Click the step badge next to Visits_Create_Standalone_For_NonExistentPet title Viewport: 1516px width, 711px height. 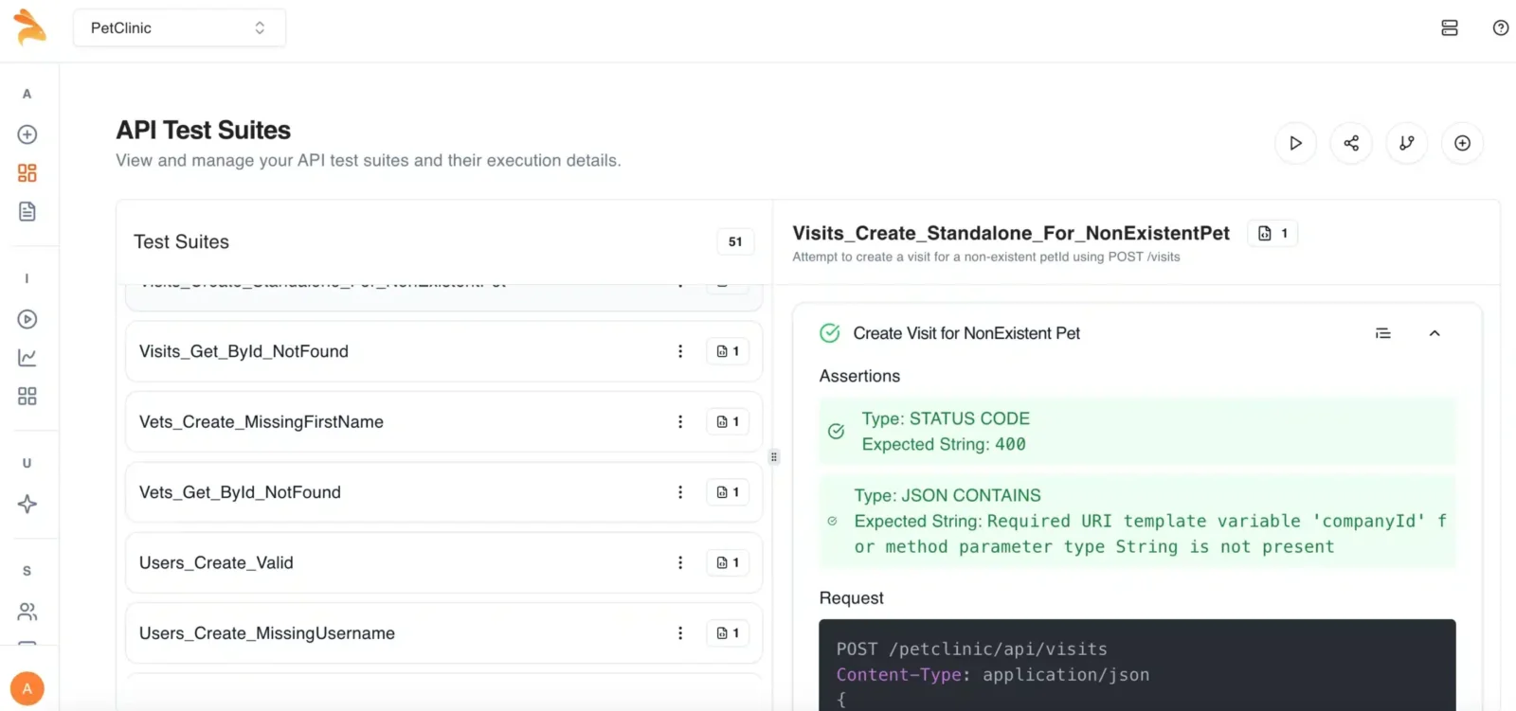pyautogui.click(x=1272, y=233)
